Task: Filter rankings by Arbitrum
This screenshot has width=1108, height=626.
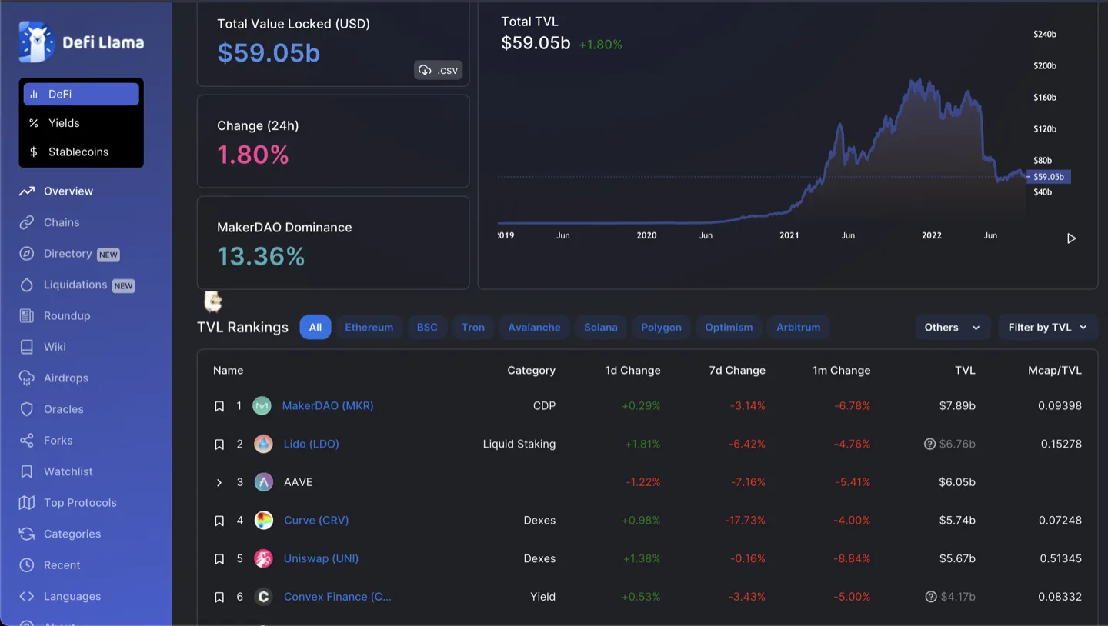Action: [x=799, y=327]
